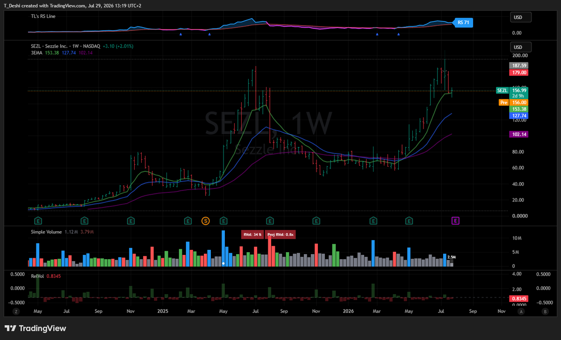Open the earnings E marker above Nov 2024

click(x=131, y=220)
